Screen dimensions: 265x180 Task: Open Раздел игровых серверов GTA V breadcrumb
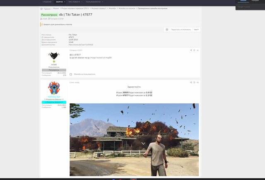tap(75, 8)
